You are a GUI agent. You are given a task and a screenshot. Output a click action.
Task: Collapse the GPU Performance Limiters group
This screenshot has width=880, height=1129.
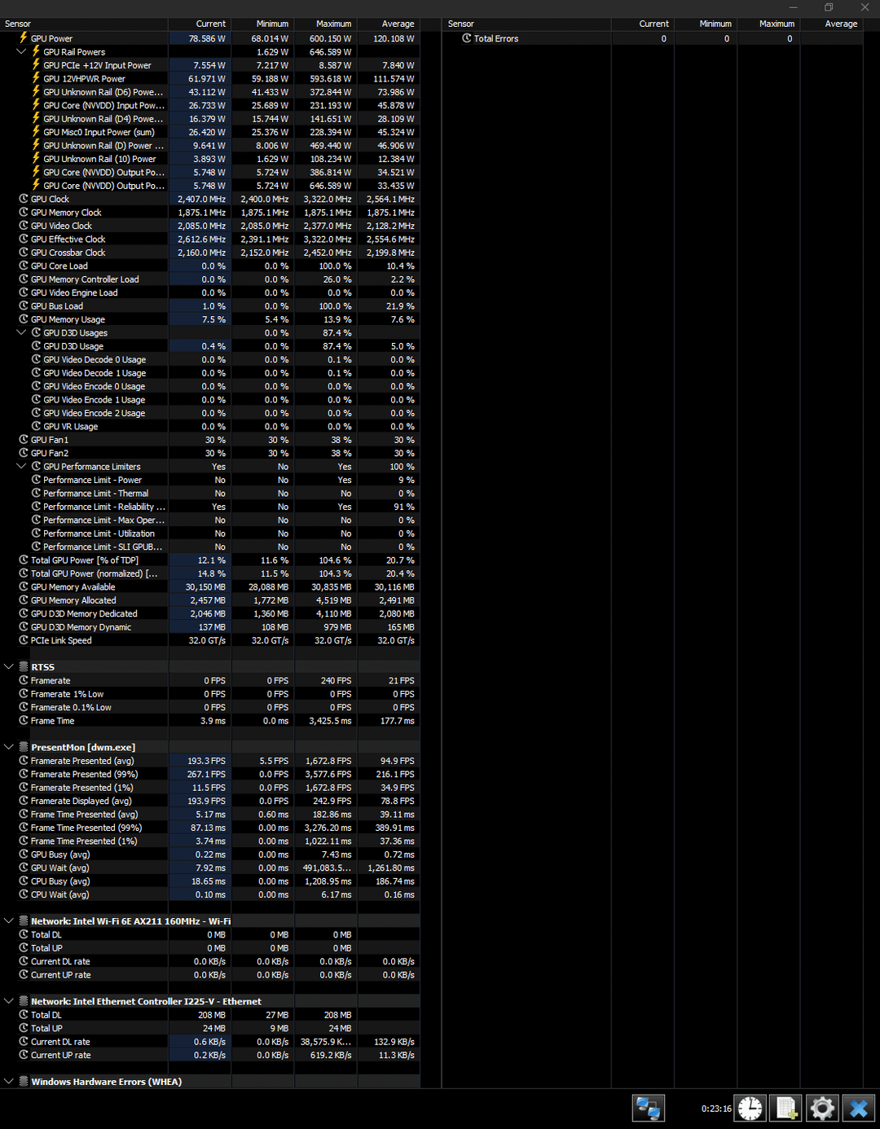(21, 467)
